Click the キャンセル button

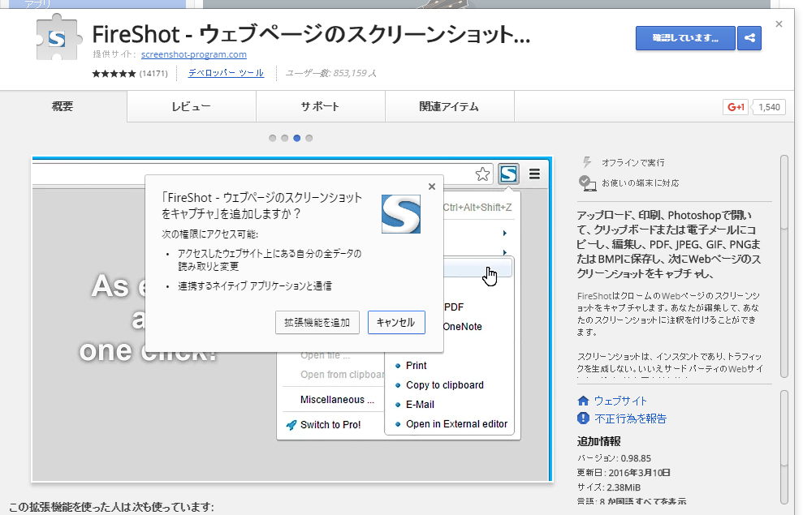tap(396, 322)
